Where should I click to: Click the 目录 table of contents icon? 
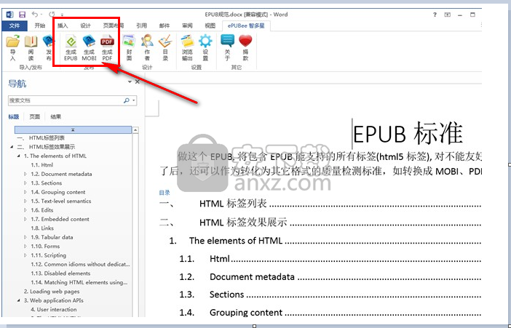(x=165, y=48)
